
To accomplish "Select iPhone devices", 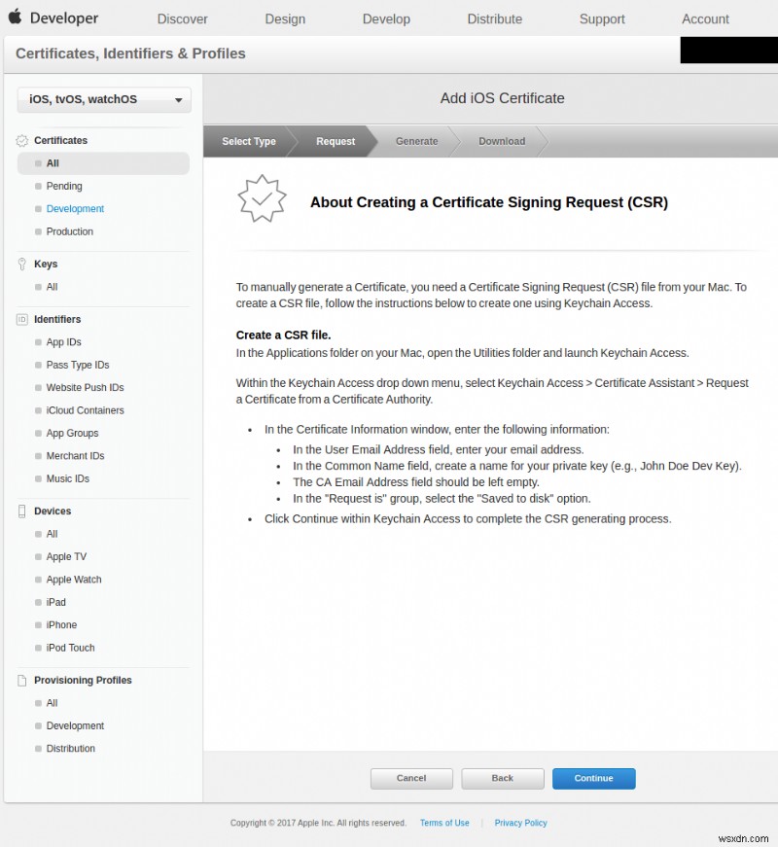I will [x=61, y=624].
